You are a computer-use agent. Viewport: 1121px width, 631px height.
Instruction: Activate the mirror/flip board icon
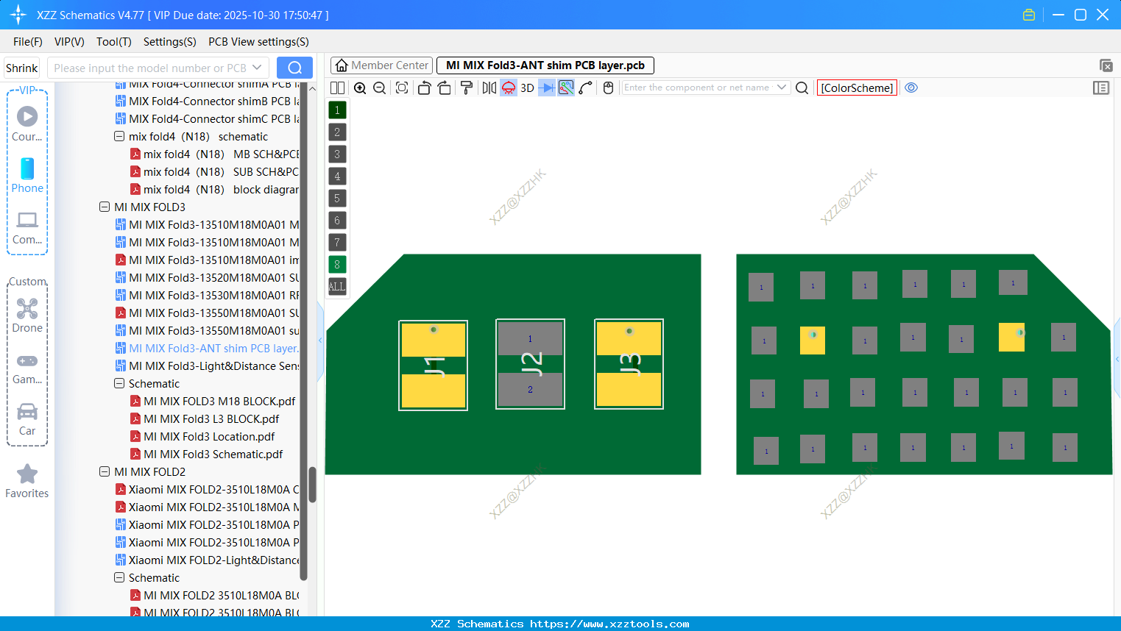pos(488,88)
